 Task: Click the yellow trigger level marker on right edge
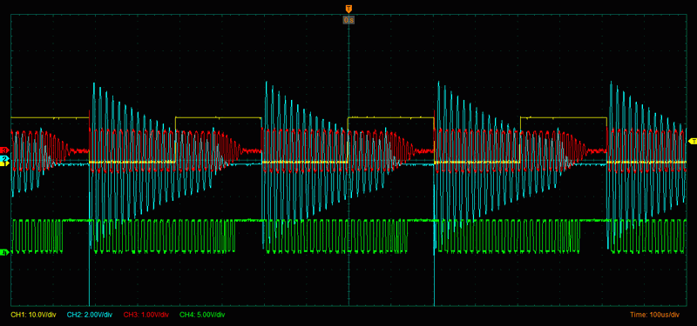[x=692, y=141]
